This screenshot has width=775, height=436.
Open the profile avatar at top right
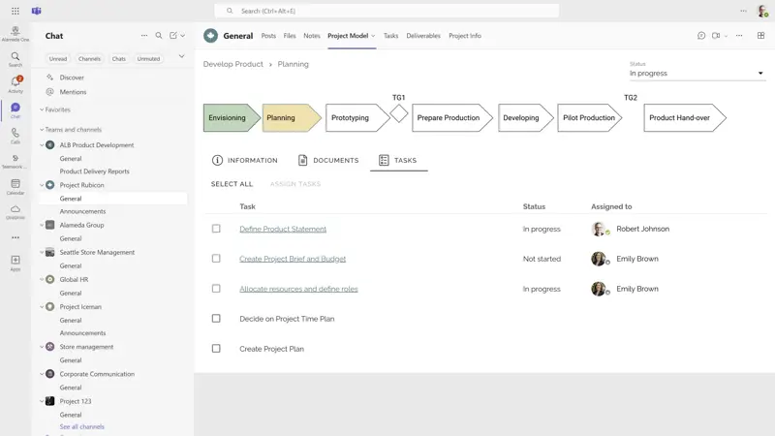(x=762, y=11)
